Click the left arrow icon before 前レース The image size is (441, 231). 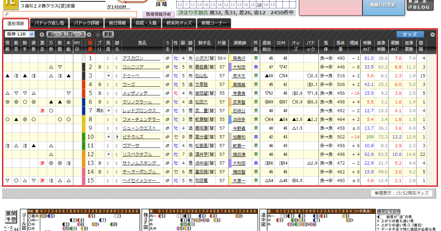click(41, 34)
